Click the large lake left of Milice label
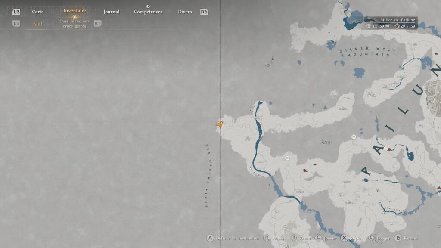Viewport: 441px width, 248px height. click(353, 20)
